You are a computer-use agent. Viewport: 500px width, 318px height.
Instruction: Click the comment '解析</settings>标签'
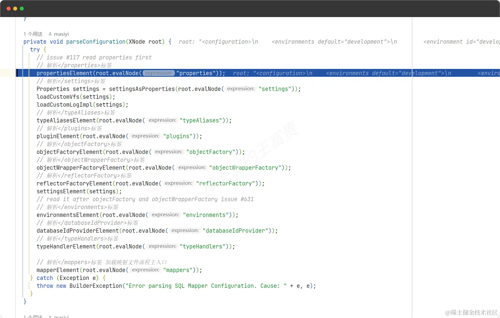tap(71, 81)
